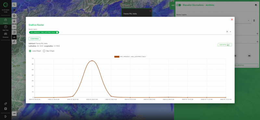Image resolution: width=260 pixels, height=120 pixels.
Task: Click the map search magnifier icon
Action: (14, 5)
